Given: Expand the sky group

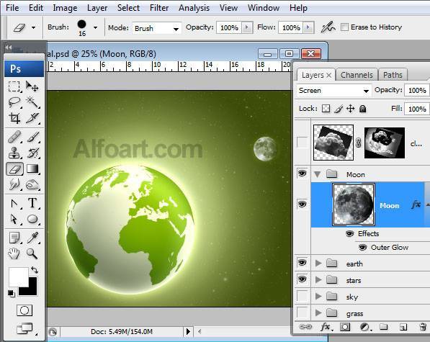Looking at the screenshot, I should (318, 296).
